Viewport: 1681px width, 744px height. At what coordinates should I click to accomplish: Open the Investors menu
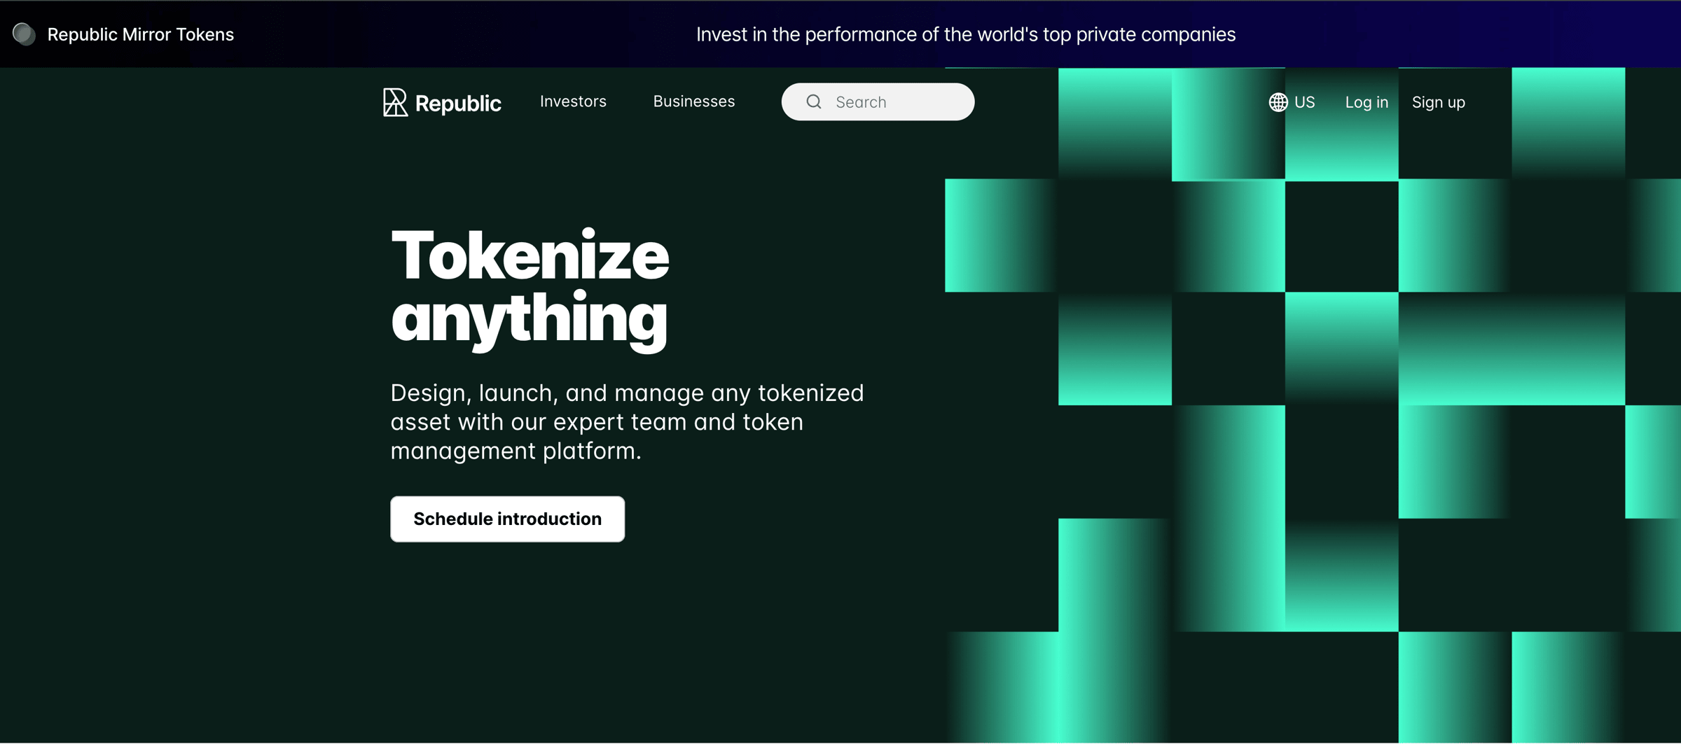573,101
